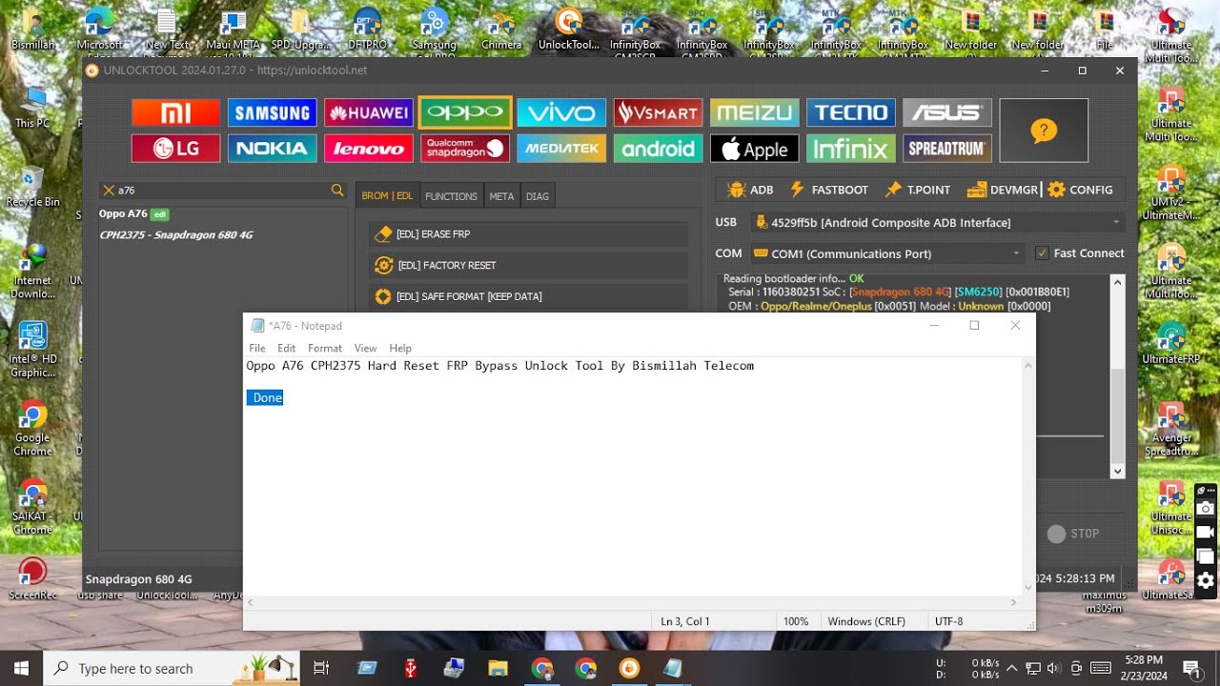Open the COM port dropdown
The image size is (1220, 686).
pyautogui.click(x=1017, y=253)
